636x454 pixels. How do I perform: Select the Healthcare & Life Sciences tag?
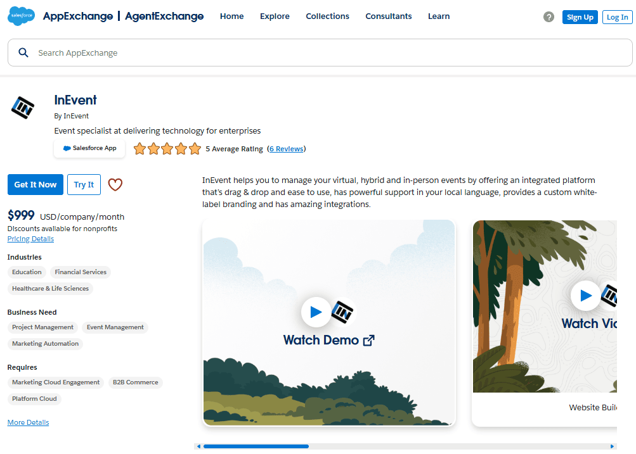tap(50, 288)
